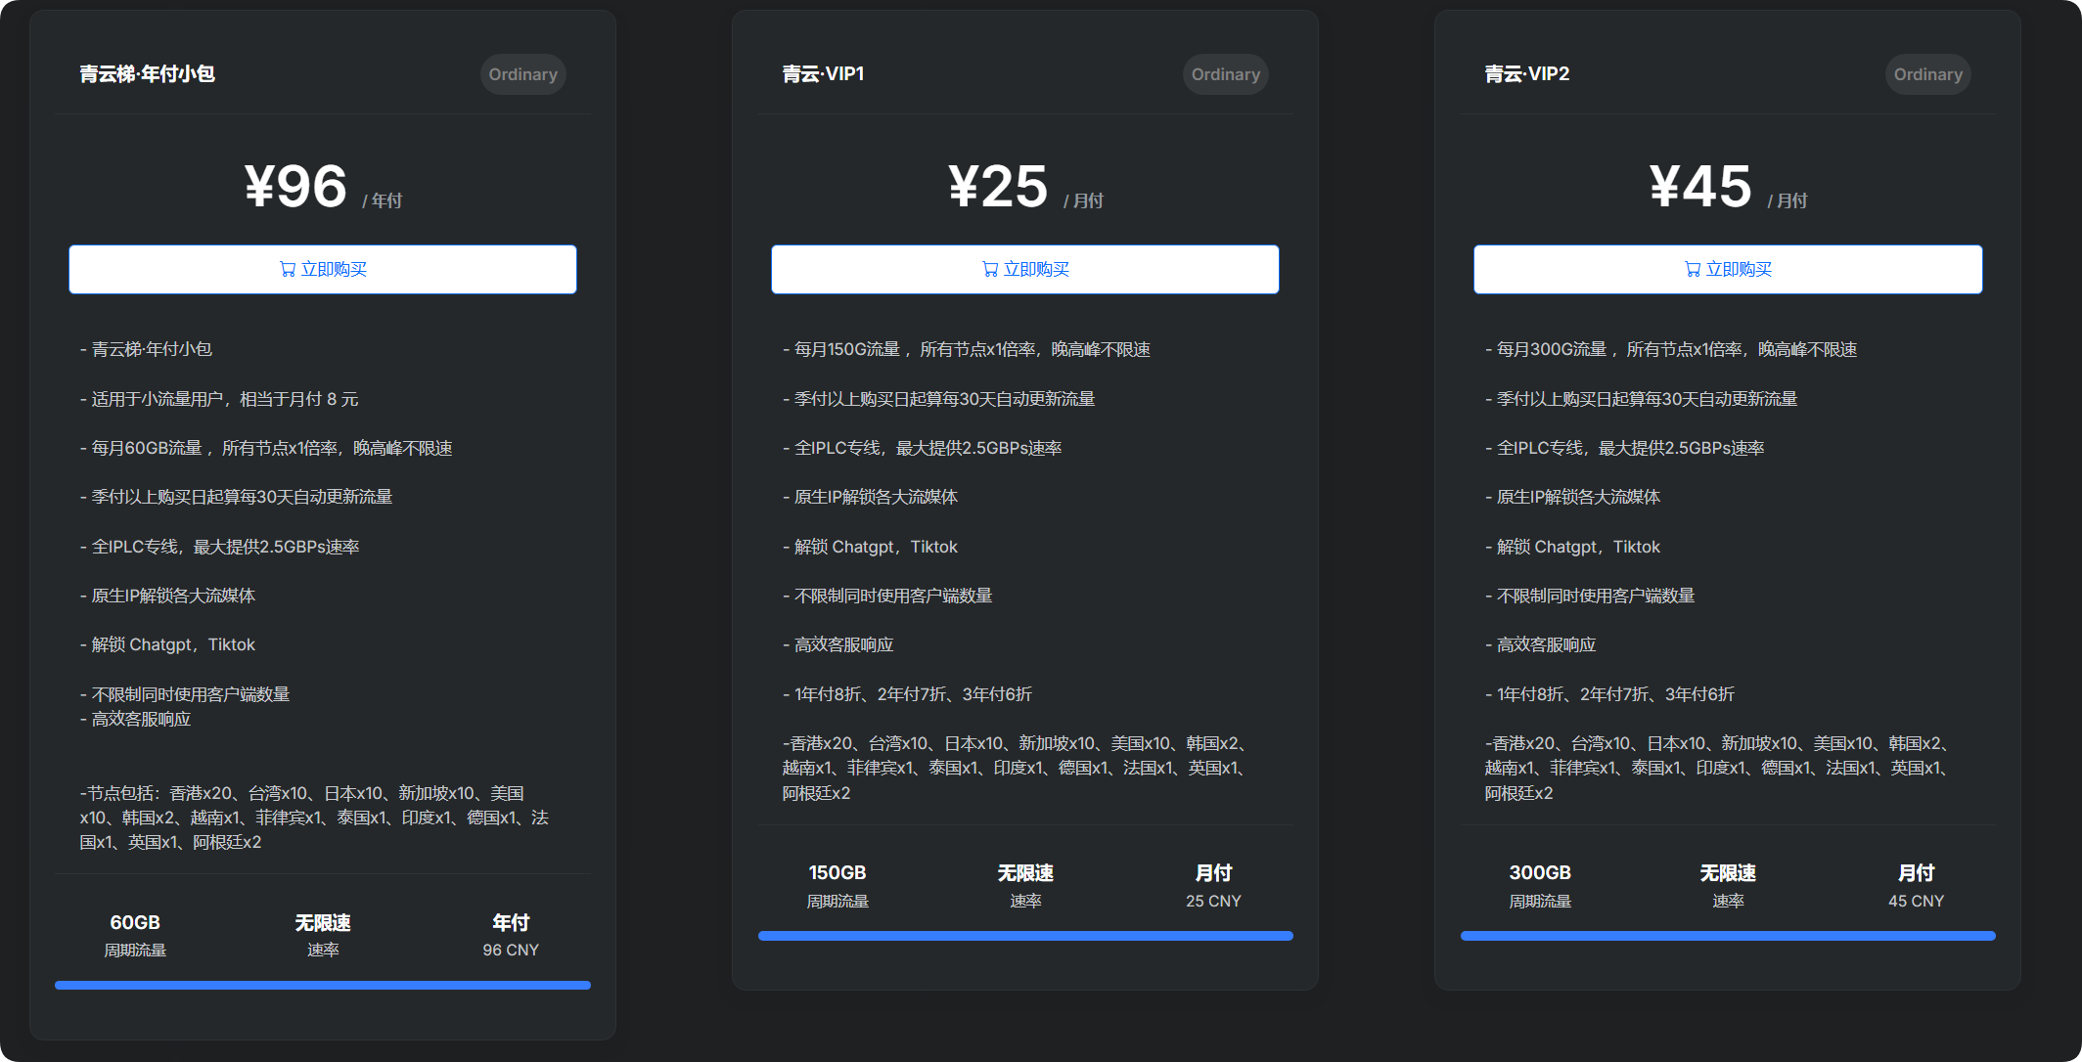Select the 青云·VIP1 plan title
The height and width of the screenshot is (1062, 2082).
[823, 74]
